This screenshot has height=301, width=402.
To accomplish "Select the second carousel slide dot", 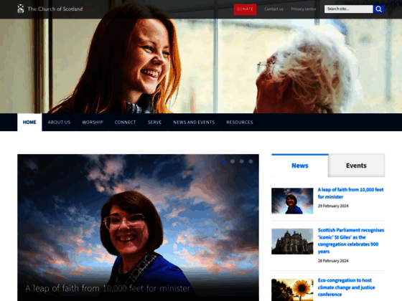I will point(233,161).
